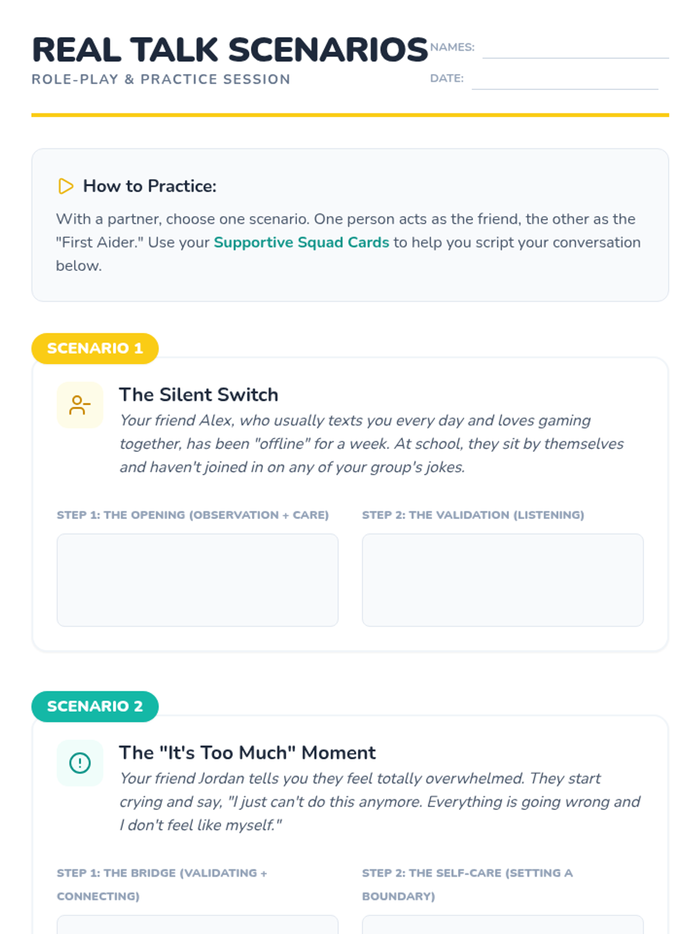Click the yellow divider bar under header
700x934 pixels.
(350, 115)
